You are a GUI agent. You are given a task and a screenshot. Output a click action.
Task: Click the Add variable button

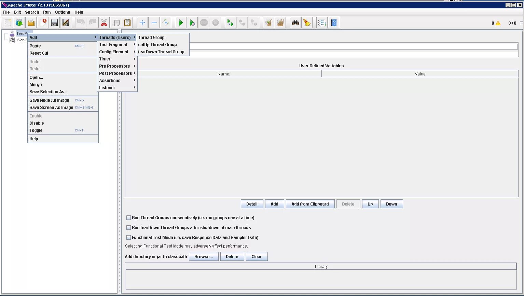tap(275, 204)
